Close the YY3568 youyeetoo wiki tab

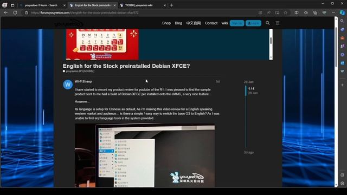(165, 5)
